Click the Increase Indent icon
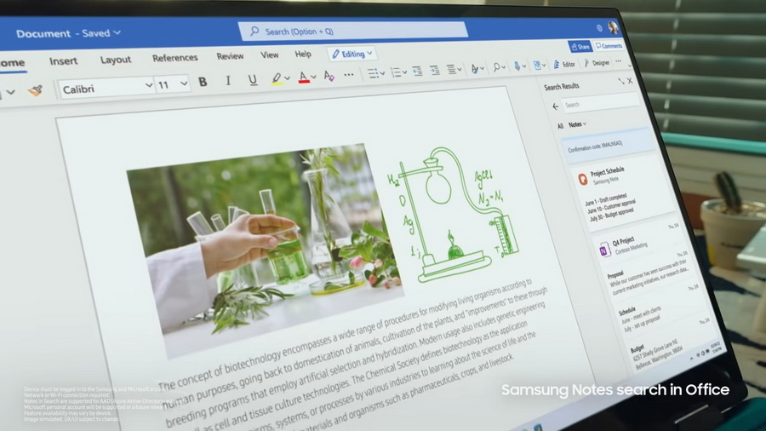The image size is (766, 431). (x=434, y=71)
